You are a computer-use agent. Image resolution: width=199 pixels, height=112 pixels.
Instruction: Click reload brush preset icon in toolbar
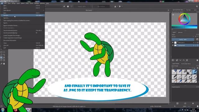(72, 7)
